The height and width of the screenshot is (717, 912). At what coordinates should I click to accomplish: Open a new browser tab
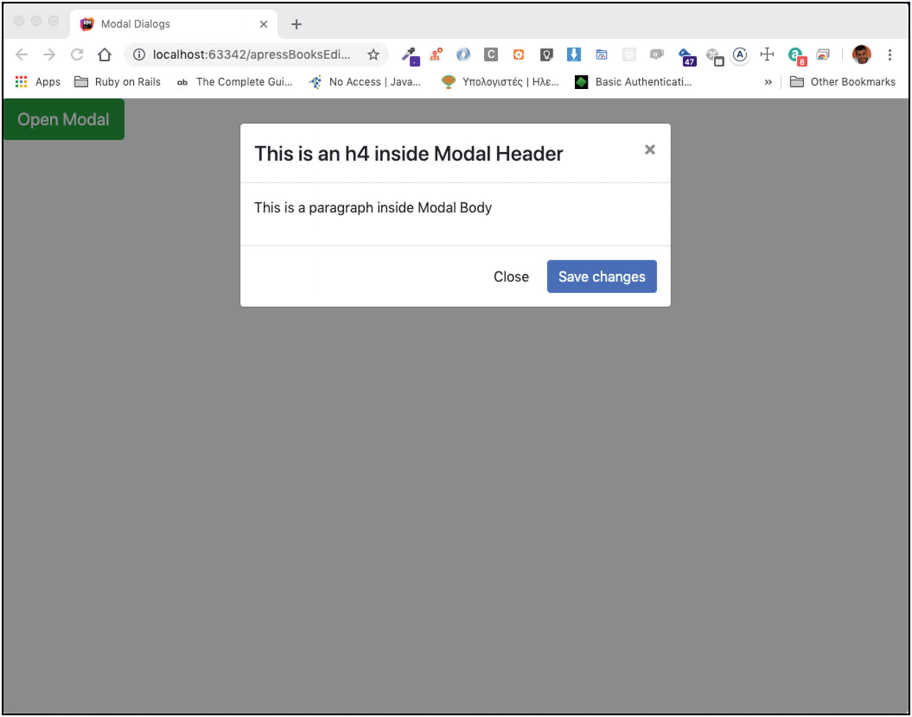click(297, 24)
